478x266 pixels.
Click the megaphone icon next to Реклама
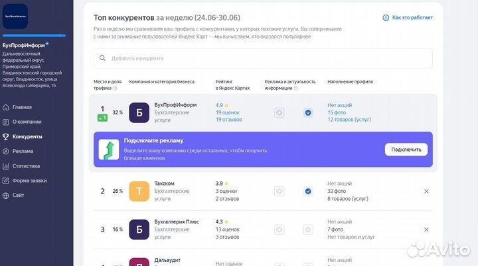point(6,151)
